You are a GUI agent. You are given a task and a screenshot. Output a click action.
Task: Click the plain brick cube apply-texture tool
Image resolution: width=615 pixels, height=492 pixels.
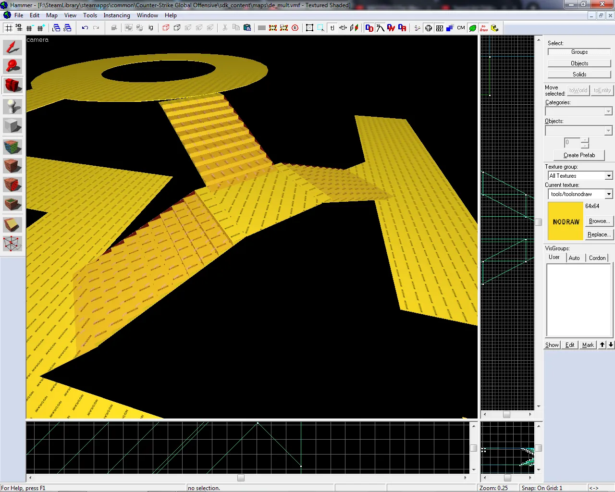coord(12,165)
